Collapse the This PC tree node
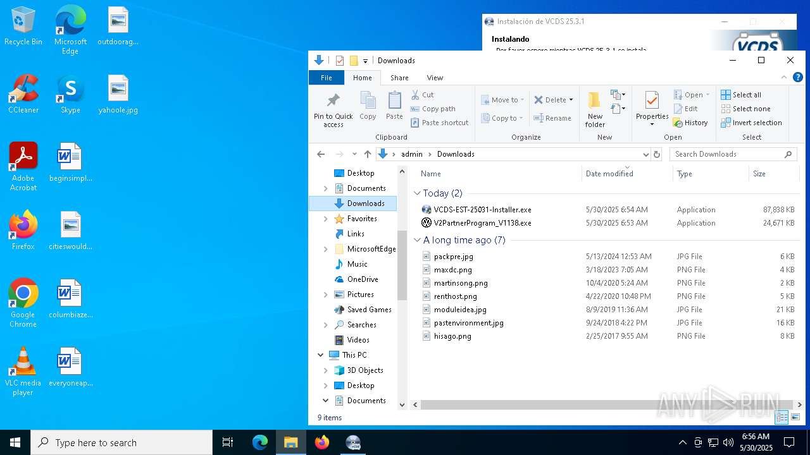Viewport: 810px width, 455px height. (321, 355)
